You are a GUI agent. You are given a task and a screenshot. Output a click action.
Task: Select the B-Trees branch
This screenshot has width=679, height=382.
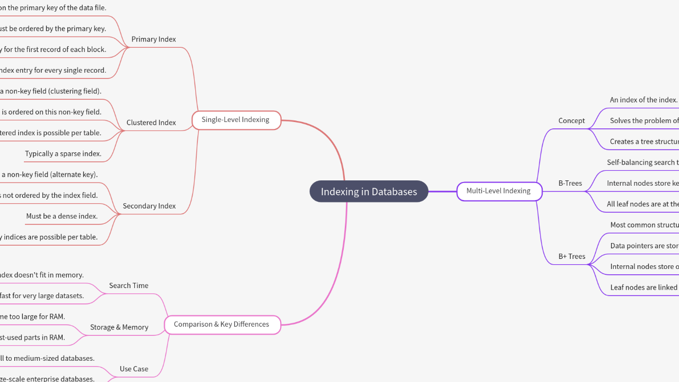tap(570, 183)
